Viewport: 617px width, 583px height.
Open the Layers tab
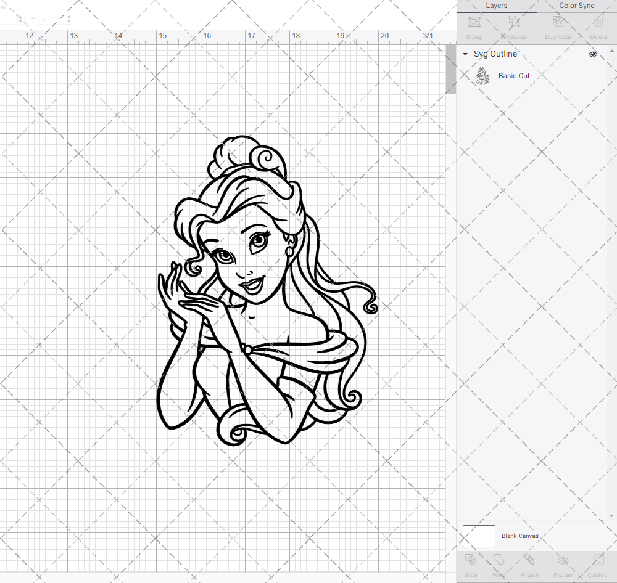(x=496, y=6)
